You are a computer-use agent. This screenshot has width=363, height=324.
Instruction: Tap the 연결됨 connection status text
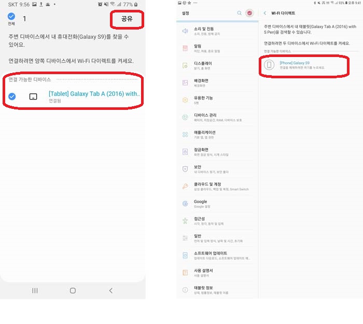[55, 101]
